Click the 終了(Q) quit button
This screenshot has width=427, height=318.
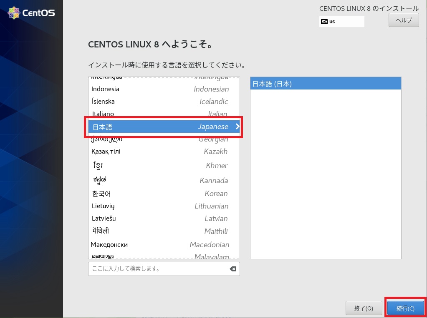(364, 308)
